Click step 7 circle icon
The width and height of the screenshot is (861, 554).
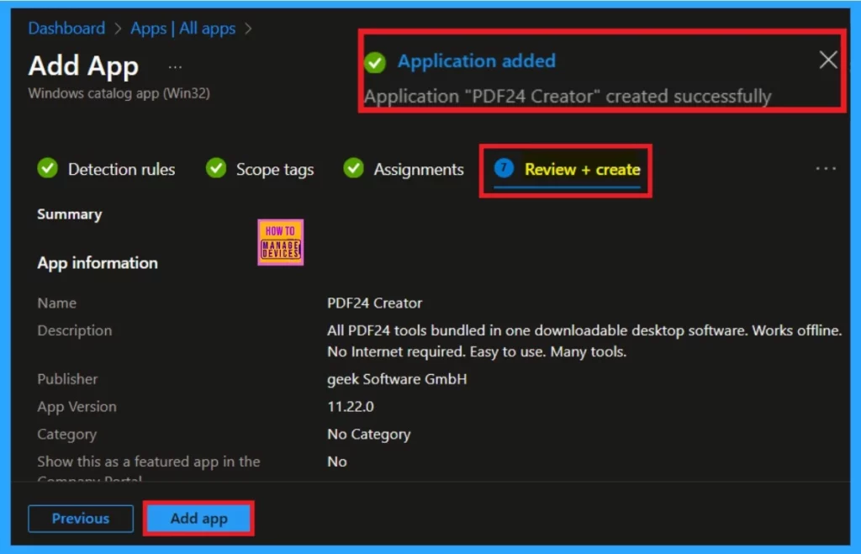(504, 168)
